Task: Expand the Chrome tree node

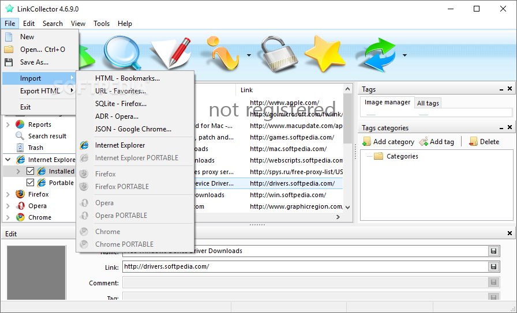Action: click(8, 217)
